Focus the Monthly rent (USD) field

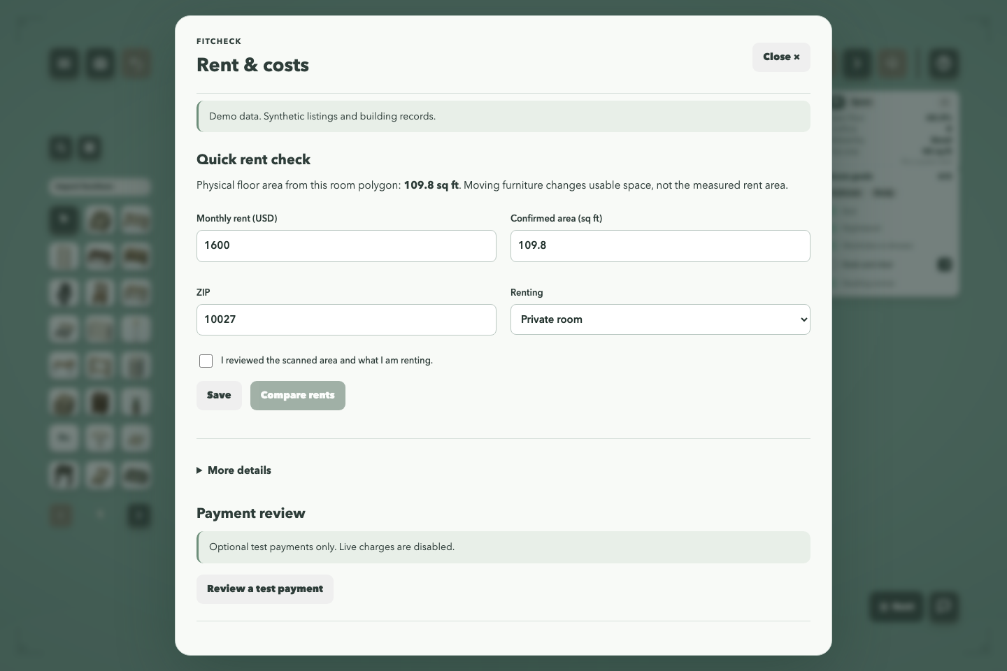346,246
